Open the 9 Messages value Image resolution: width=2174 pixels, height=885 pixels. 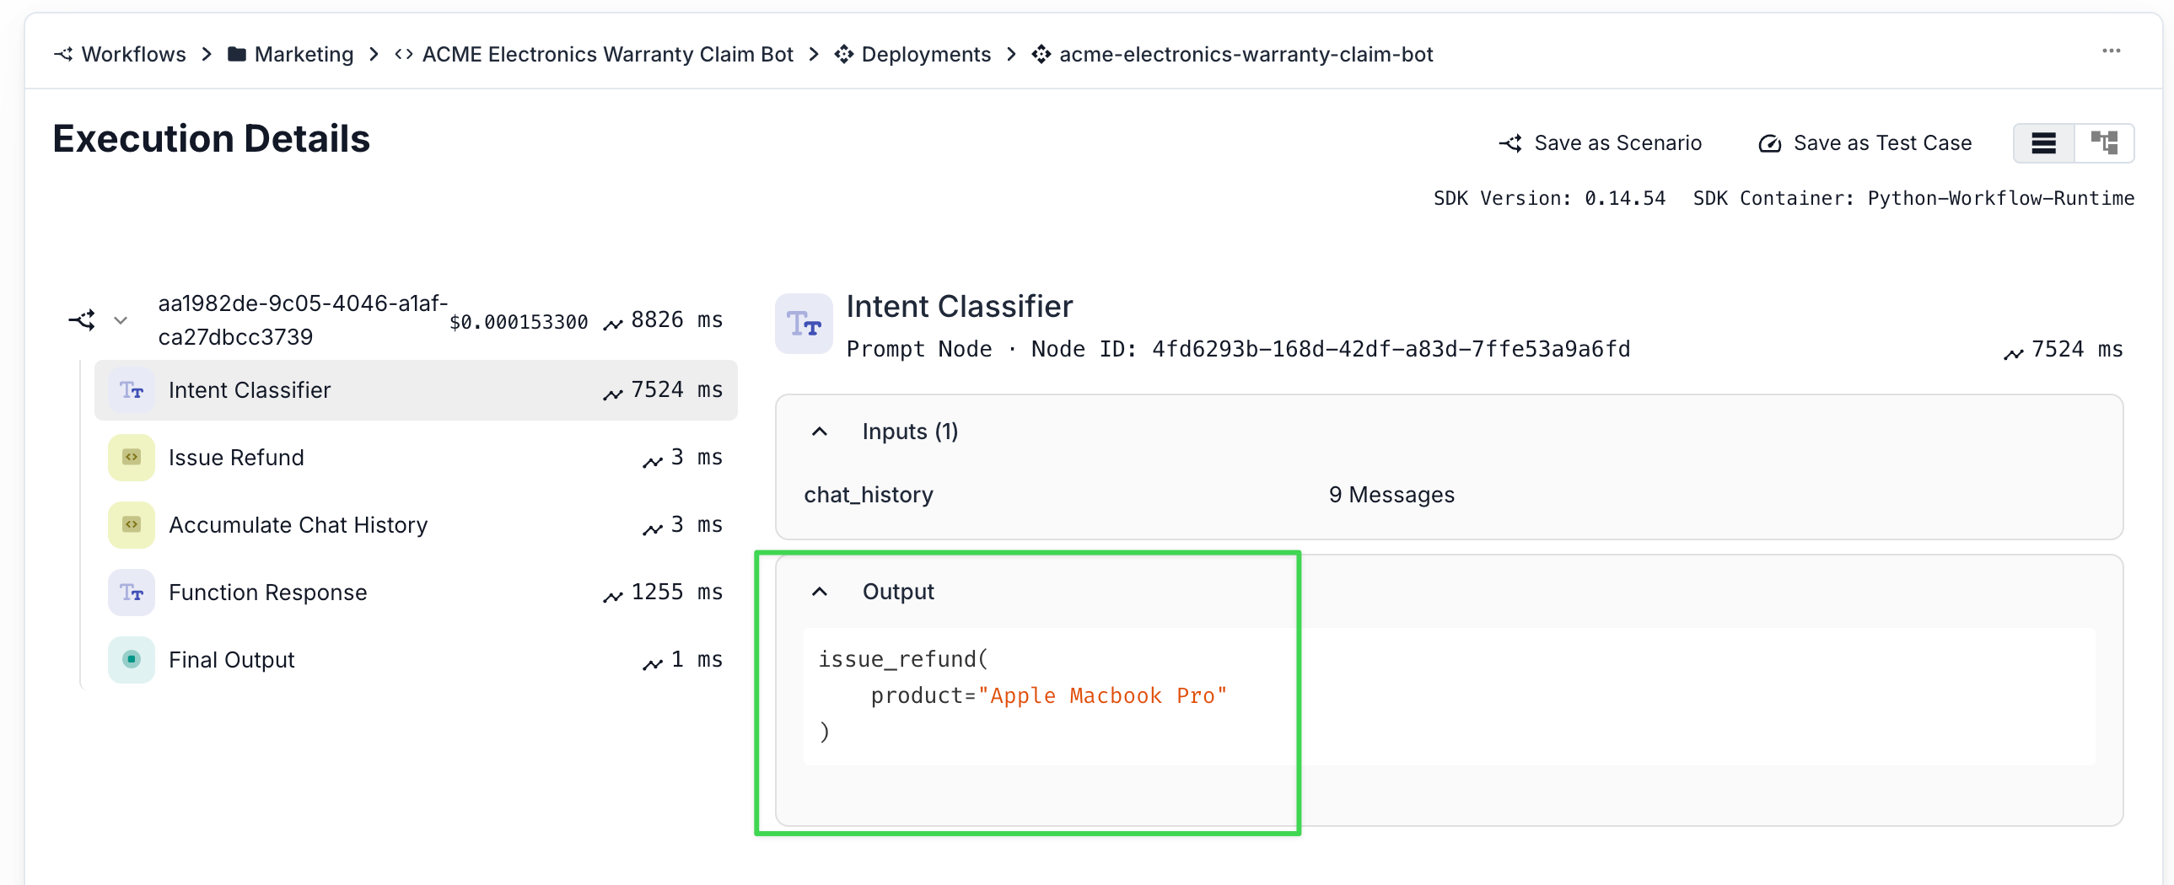[x=1391, y=496]
